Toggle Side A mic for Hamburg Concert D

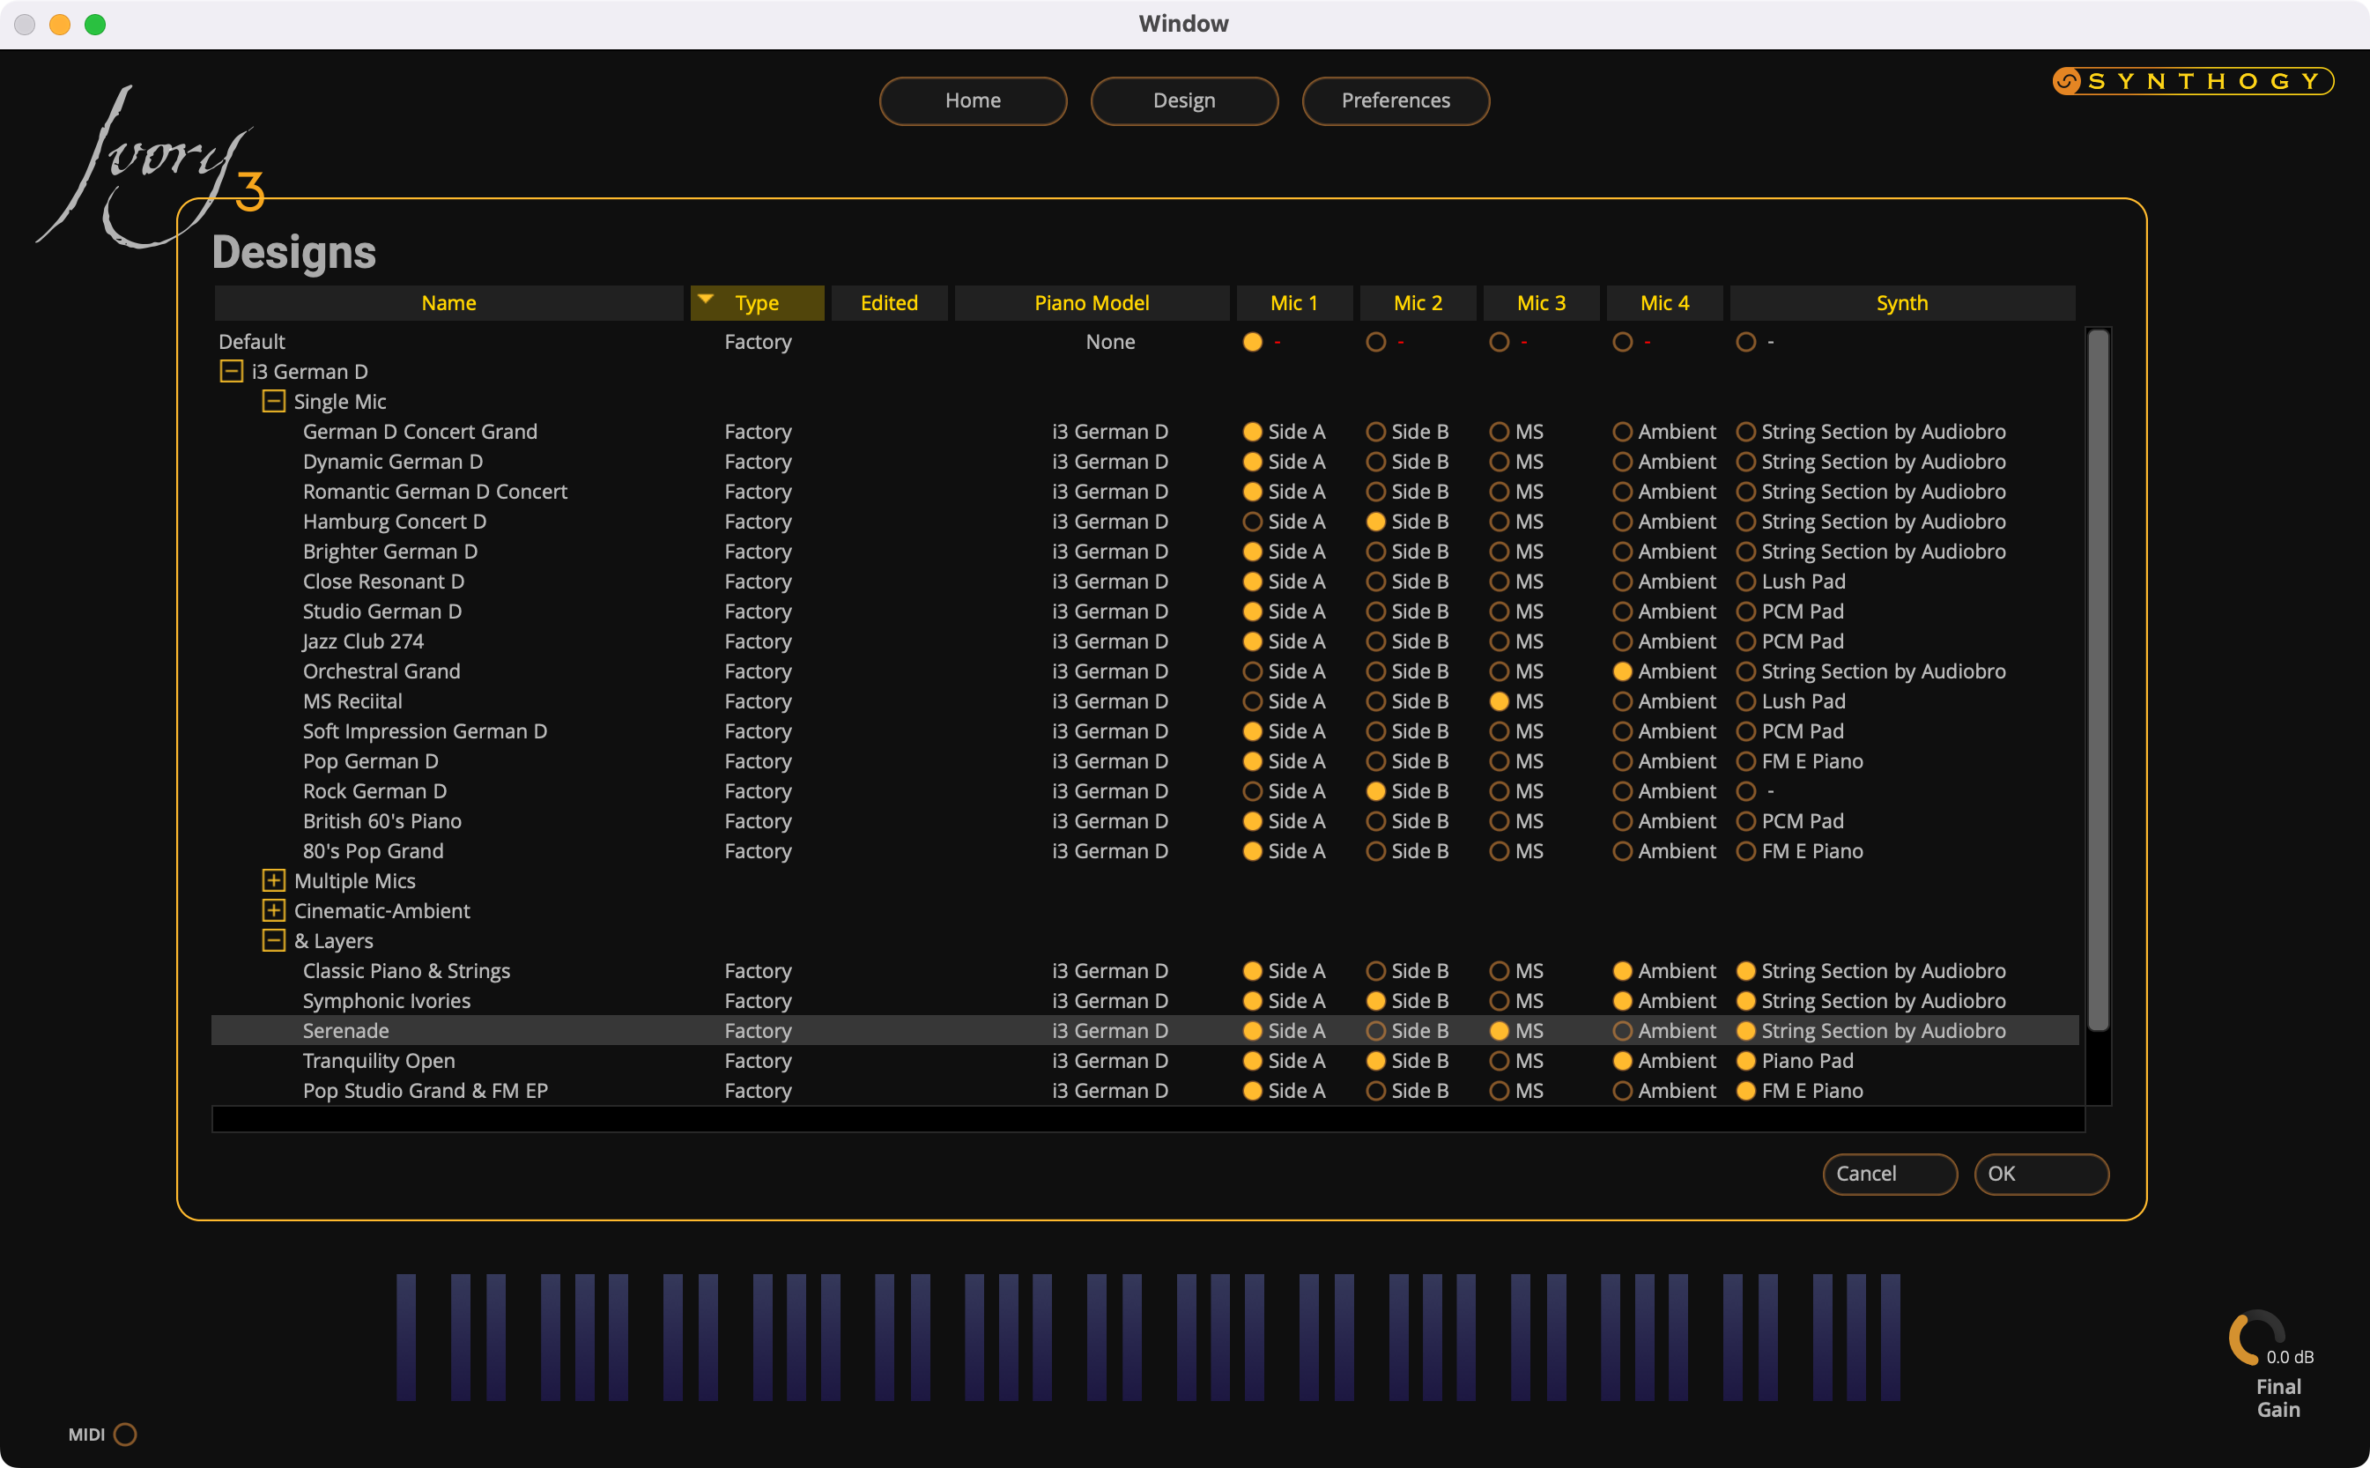pos(1252,522)
